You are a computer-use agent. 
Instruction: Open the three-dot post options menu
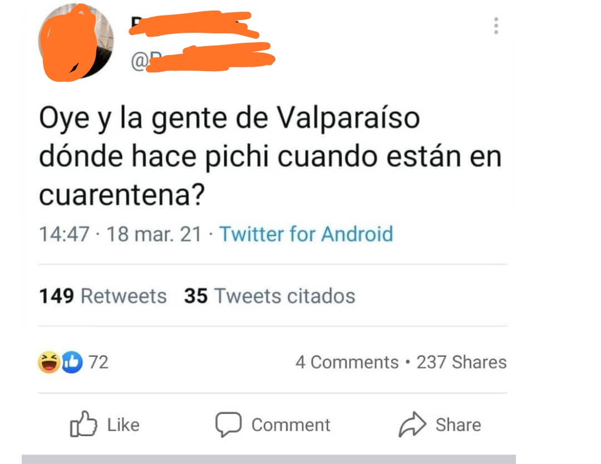pos(496,26)
